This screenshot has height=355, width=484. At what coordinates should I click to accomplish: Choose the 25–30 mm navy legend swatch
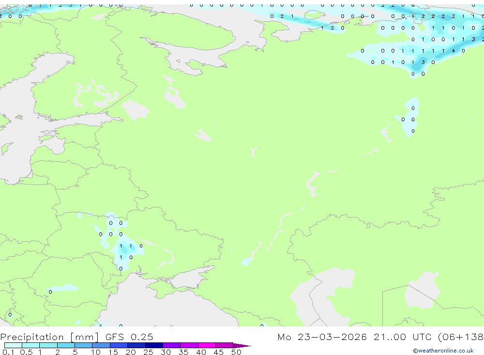click(x=154, y=345)
